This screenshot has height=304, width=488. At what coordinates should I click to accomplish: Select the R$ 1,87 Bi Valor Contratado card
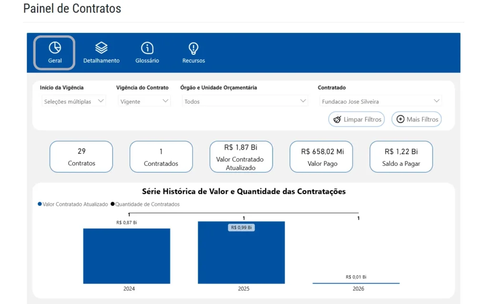241,156
